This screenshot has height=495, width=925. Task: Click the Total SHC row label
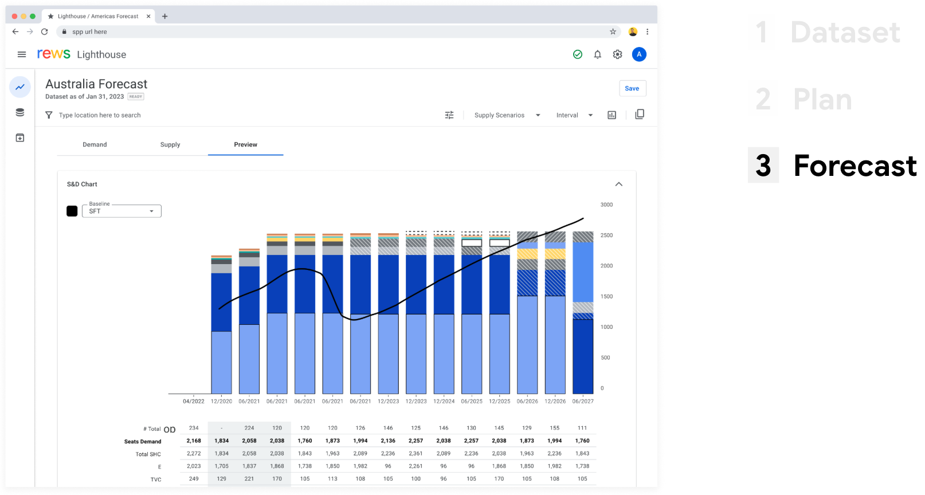[x=148, y=454]
